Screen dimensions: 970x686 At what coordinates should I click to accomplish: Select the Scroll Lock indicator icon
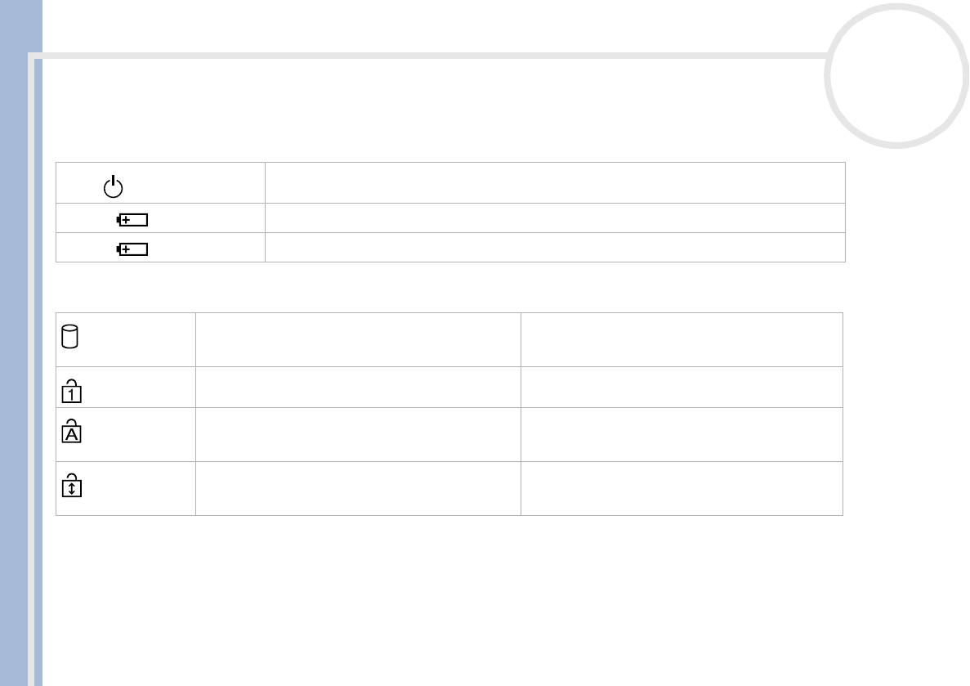pyautogui.click(x=70, y=486)
